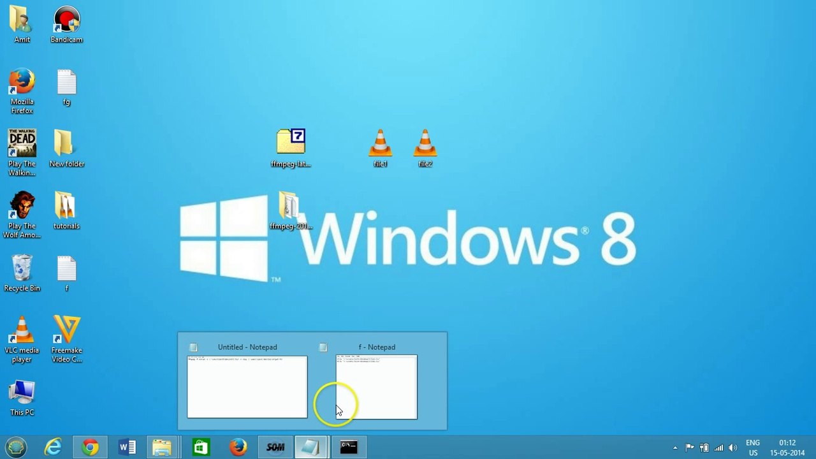Select VLC media player desktop shortcut
The height and width of the screenshot is (459, 816).
(22, 340)
